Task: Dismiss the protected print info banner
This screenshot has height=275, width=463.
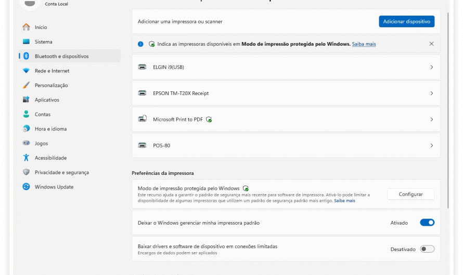Action: [431, 44]
